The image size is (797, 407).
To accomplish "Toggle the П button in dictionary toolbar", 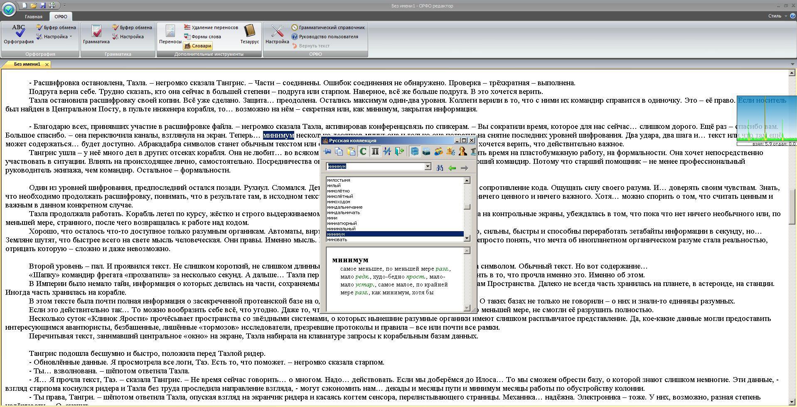I will pos(375,152).
